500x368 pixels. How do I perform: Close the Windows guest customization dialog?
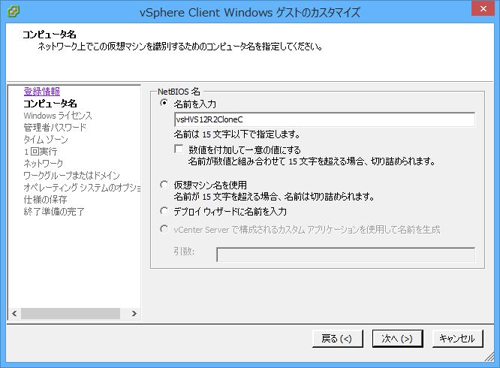[x=483, y=8]
